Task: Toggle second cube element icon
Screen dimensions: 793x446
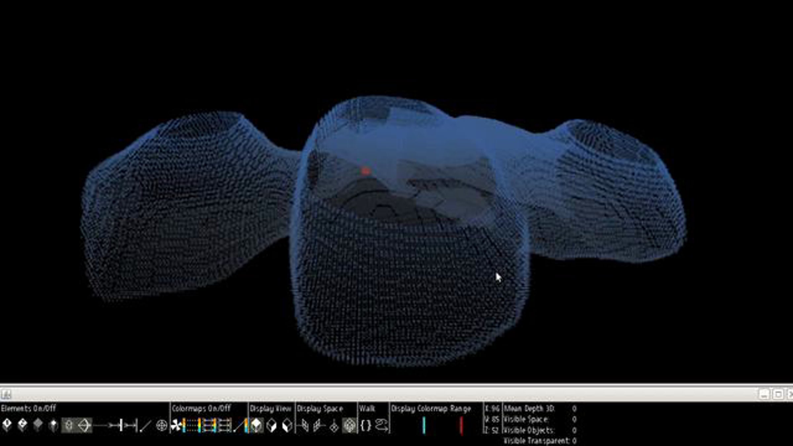Action: tap(22, 425)
